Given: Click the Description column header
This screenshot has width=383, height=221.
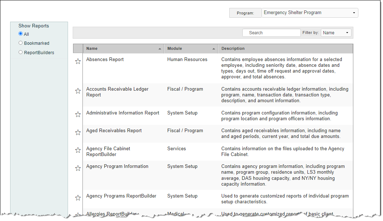Looking at the screenshot, I should 285,48.
